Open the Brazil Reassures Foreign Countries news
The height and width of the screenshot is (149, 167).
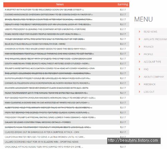48,20
